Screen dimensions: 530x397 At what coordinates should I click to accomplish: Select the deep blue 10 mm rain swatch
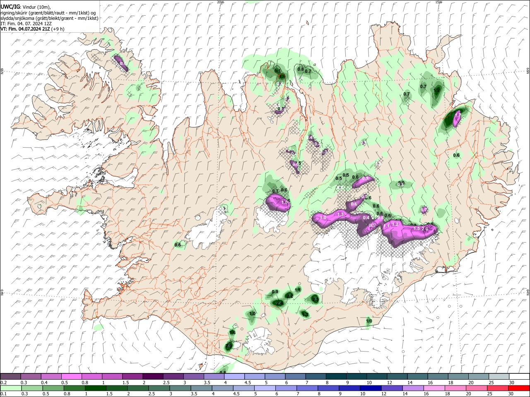tap(371, 388)
